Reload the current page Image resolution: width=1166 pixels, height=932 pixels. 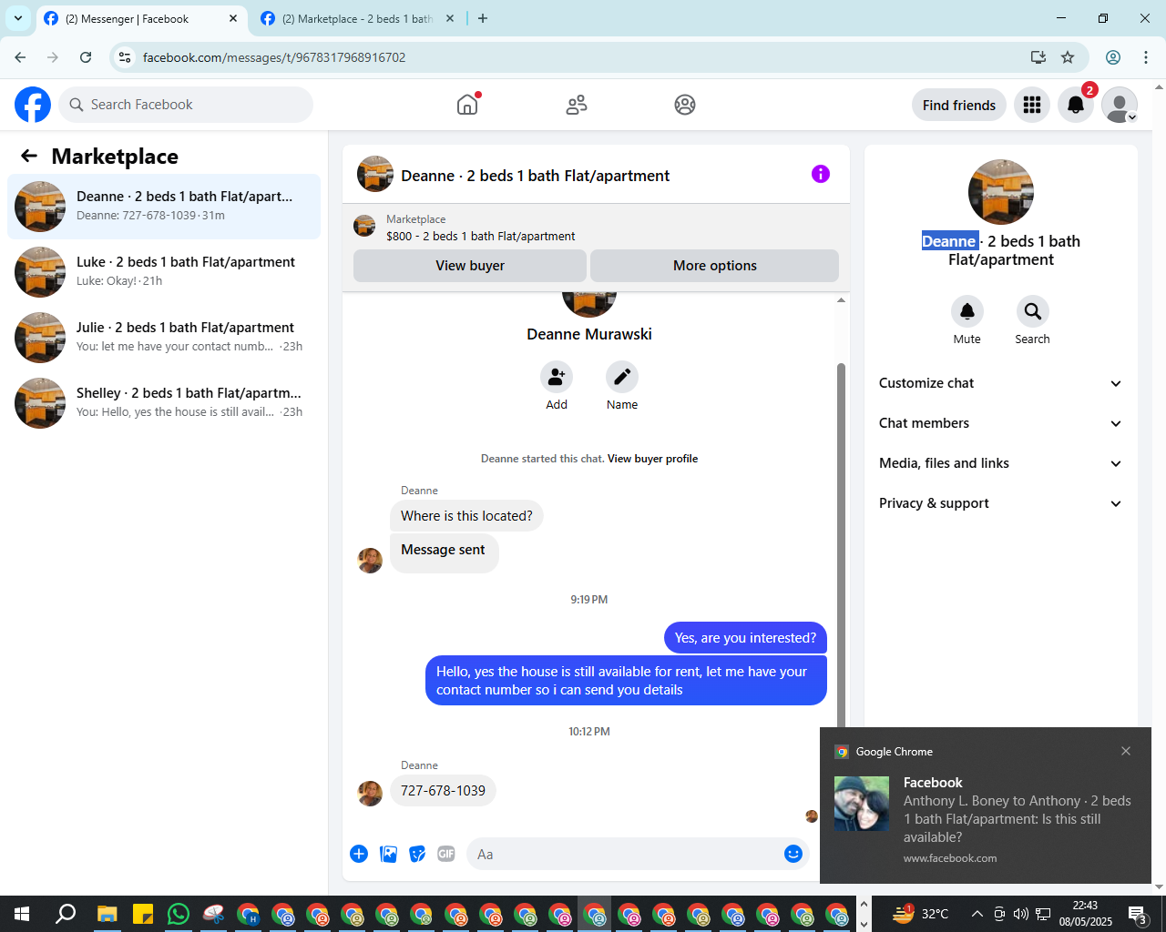coord(86,57)
